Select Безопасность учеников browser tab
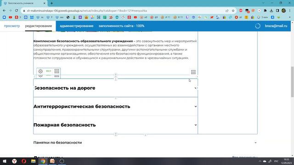The width and height of the screenshot is (294, 165). coord(24,3)
